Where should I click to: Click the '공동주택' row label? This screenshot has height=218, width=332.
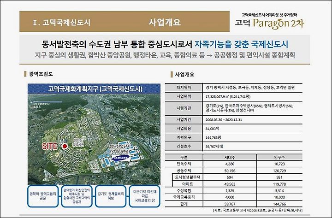184,171
